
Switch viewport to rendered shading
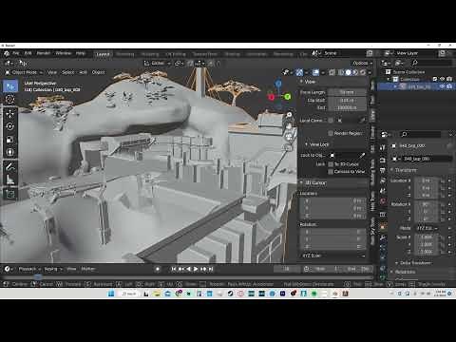(x=363, y=72)
